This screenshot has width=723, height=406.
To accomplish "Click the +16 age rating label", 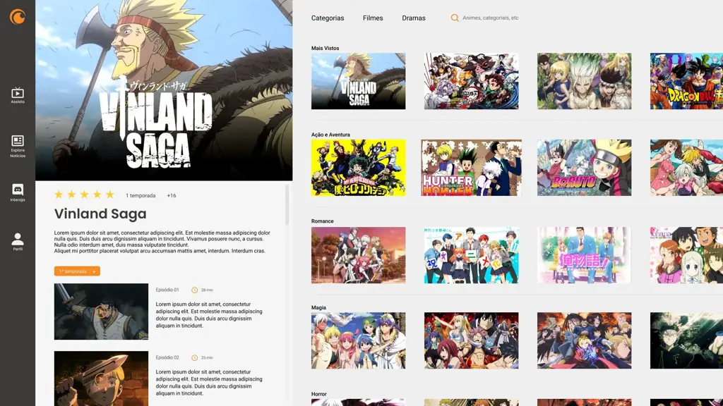I will coord(172,196).
